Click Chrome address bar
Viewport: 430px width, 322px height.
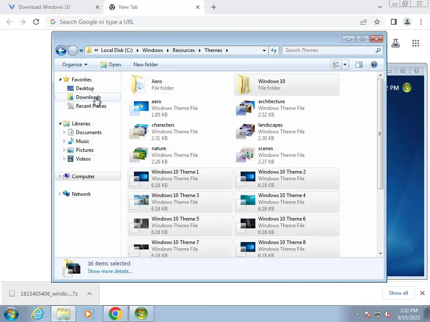tap(203, 22)
